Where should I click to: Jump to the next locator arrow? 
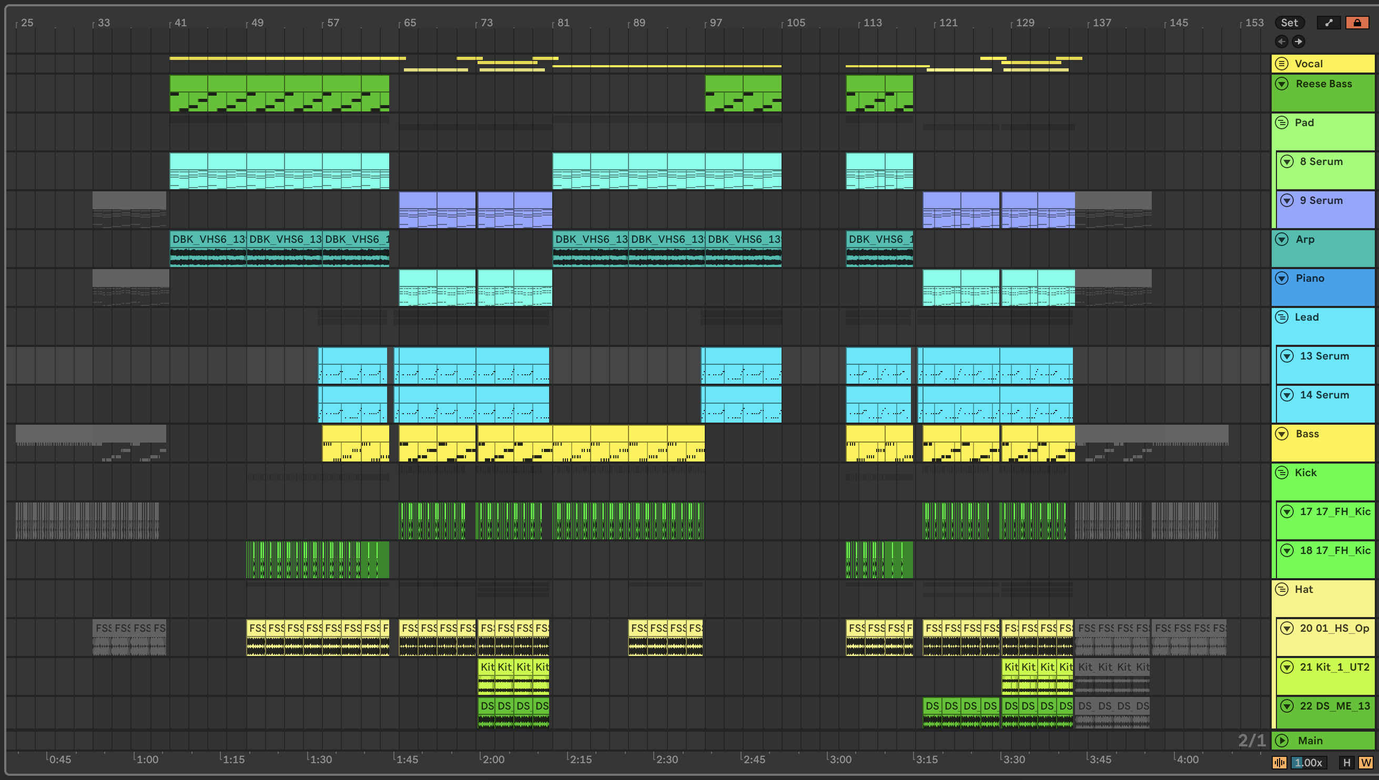click(1298, 41)
